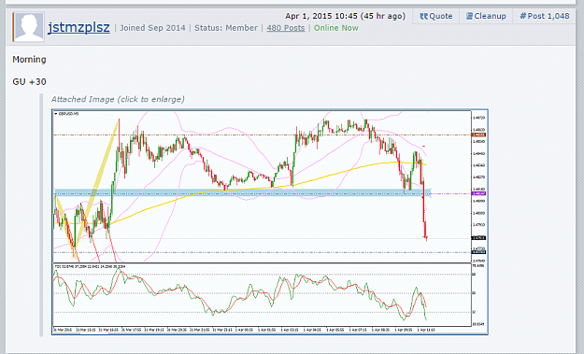584x354 pixels.
Task: Click the 'Attached Image (click to enlarge)' caption
Action: pyautogui.click(x=118, y=99)
